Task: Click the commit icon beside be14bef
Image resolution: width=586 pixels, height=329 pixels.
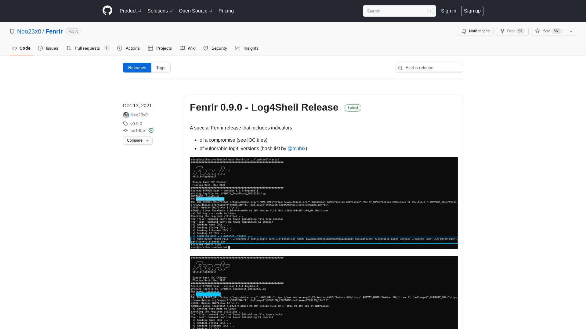Action: coord(125,130)
